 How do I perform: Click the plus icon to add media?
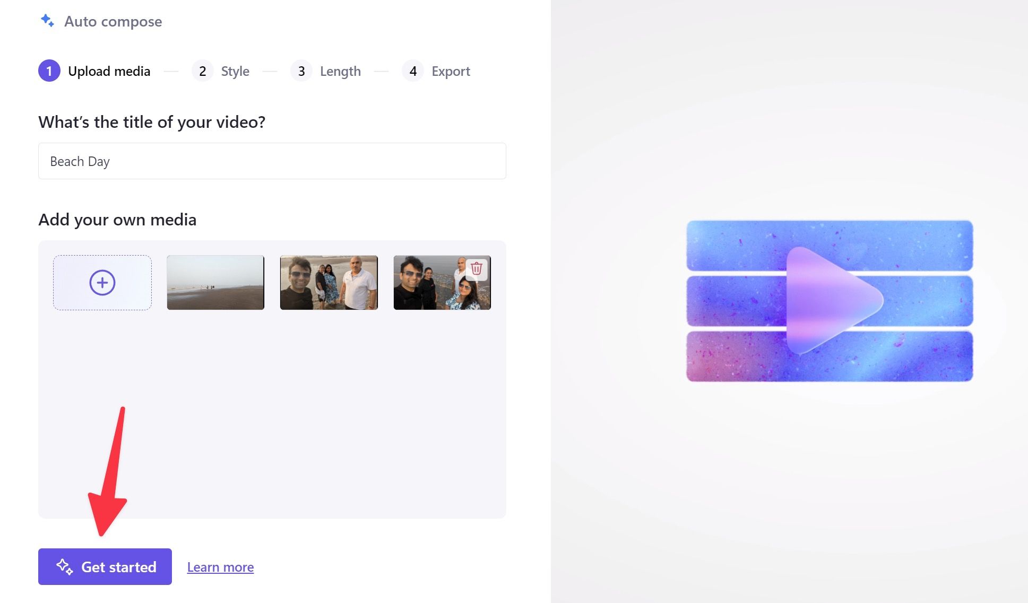tap(102, 283)
